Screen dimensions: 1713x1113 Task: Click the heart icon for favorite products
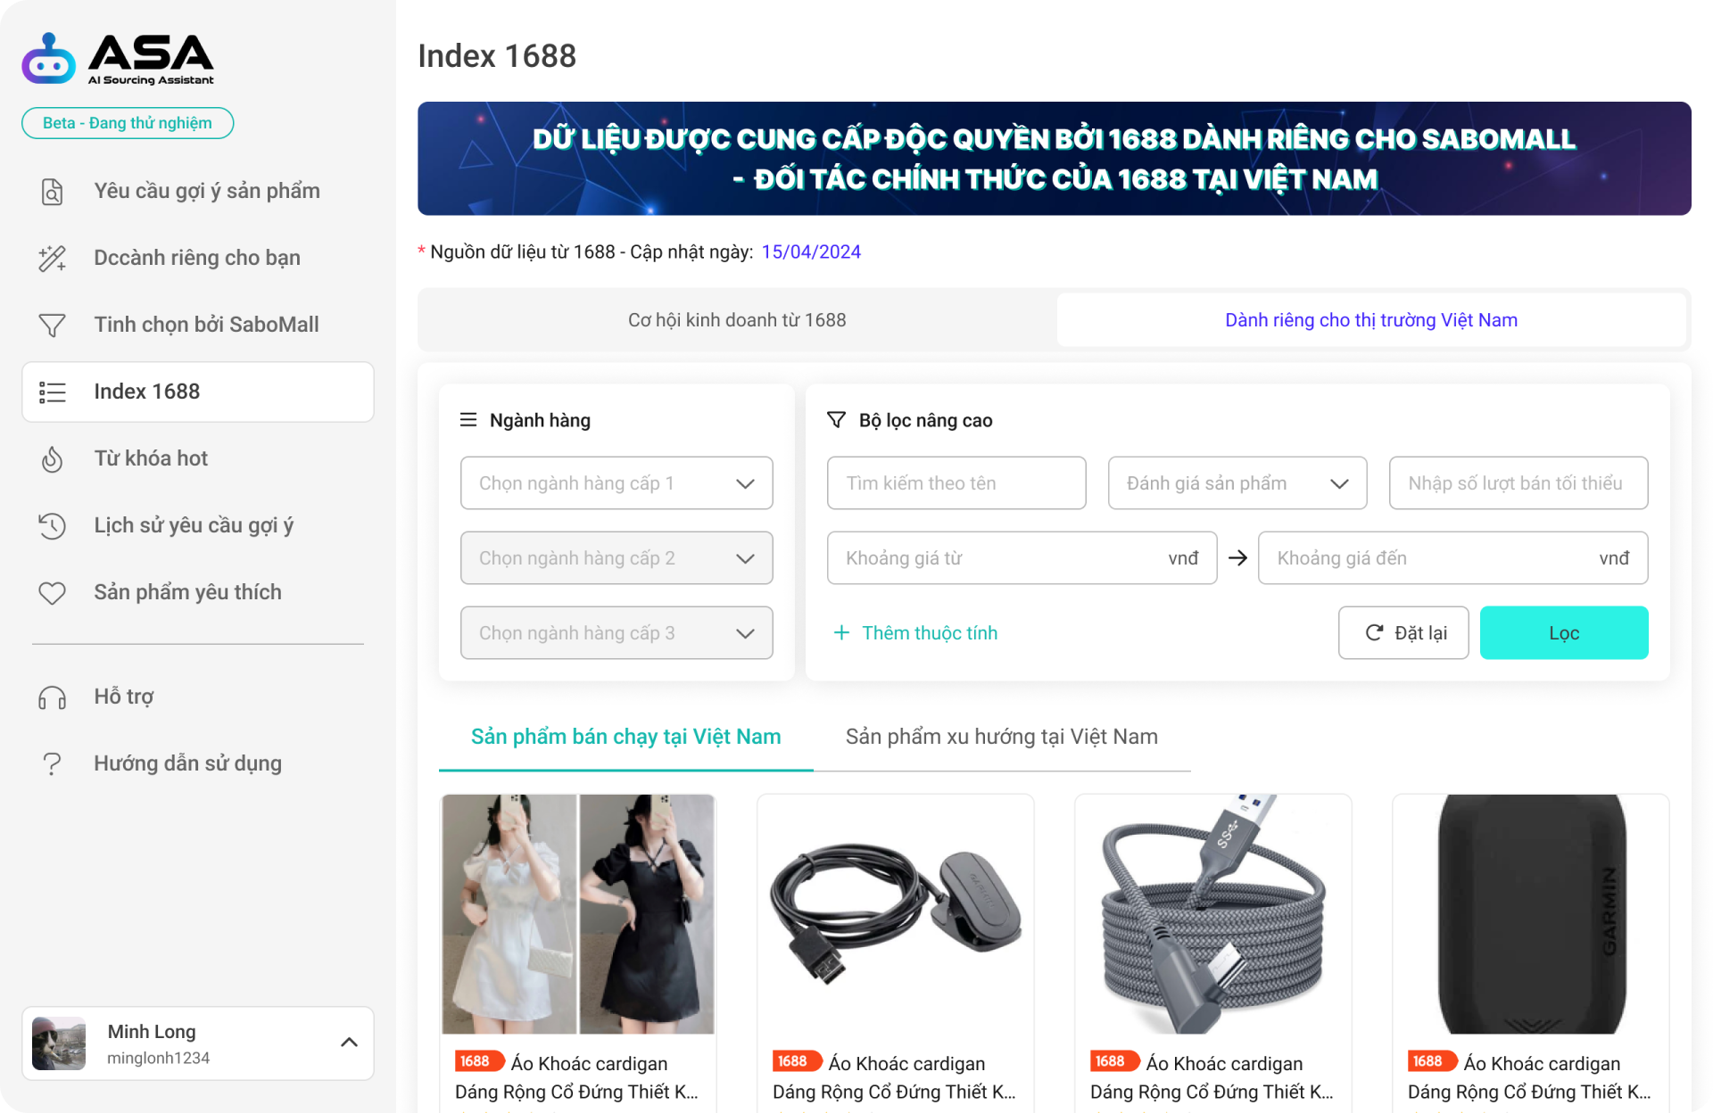(x=53, y=593)
